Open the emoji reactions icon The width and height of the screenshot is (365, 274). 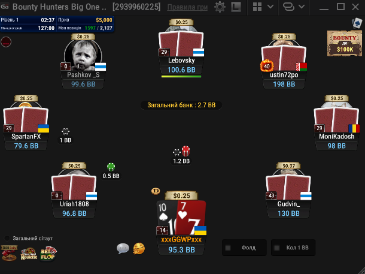click(x=139, y=248)
